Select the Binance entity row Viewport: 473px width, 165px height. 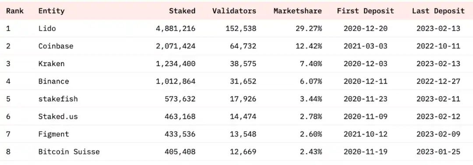(236, 81)
